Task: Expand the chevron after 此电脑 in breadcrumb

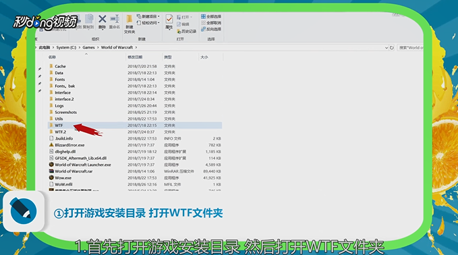Action: (53, 47)
